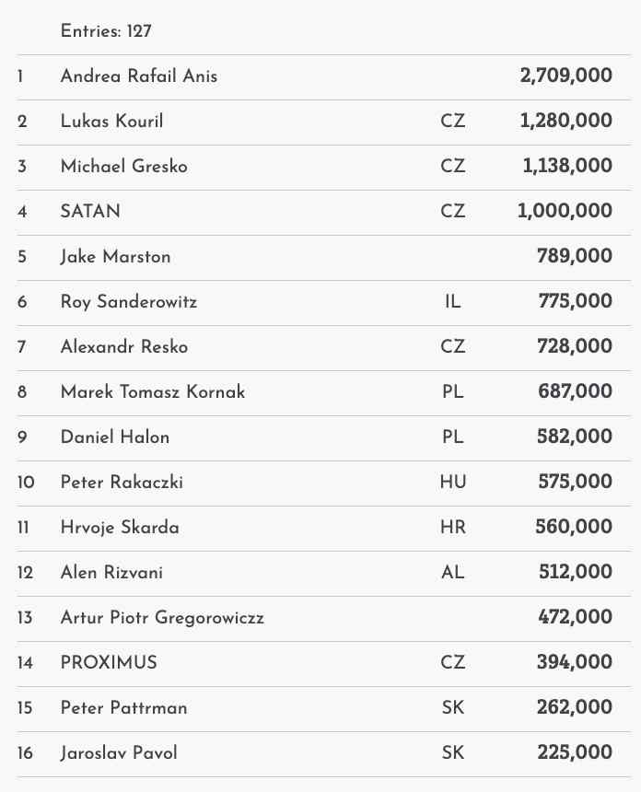Select Marek Tomasz Kornak
Screen dimensions: 641x792
coord(153,392)
